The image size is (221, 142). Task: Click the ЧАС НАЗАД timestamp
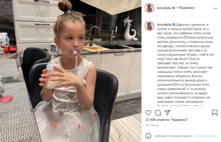(x=152, y=125)
